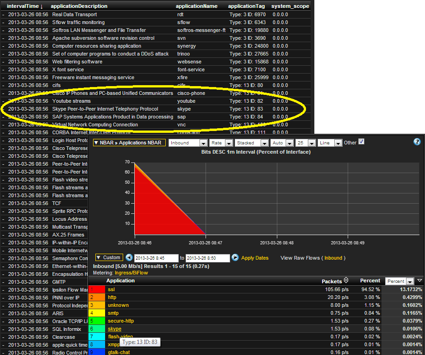Open the Line chart style dropdown
Image resolution: width=425 pixels, height=355 pixels.
coord(330,143)
